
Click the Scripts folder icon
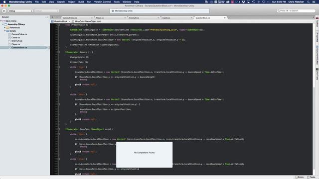7,31
